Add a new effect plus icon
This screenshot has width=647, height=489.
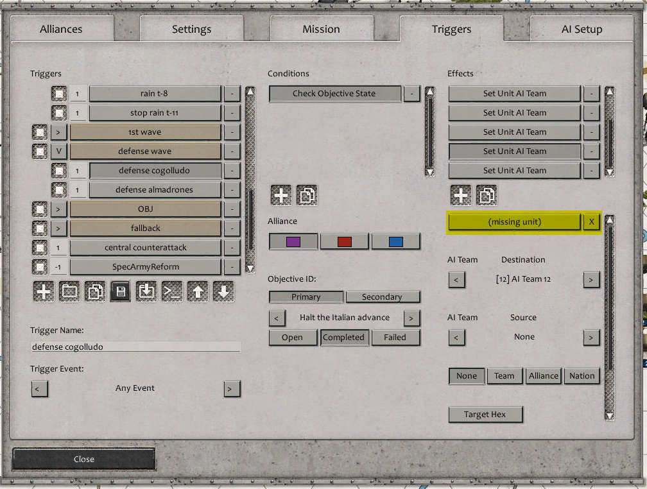(x=460, y=195)
